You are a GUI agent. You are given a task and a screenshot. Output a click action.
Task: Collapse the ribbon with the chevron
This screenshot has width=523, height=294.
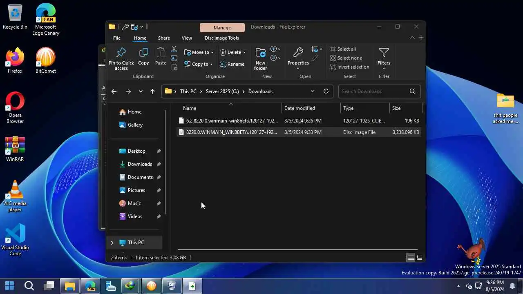point(412,38)
